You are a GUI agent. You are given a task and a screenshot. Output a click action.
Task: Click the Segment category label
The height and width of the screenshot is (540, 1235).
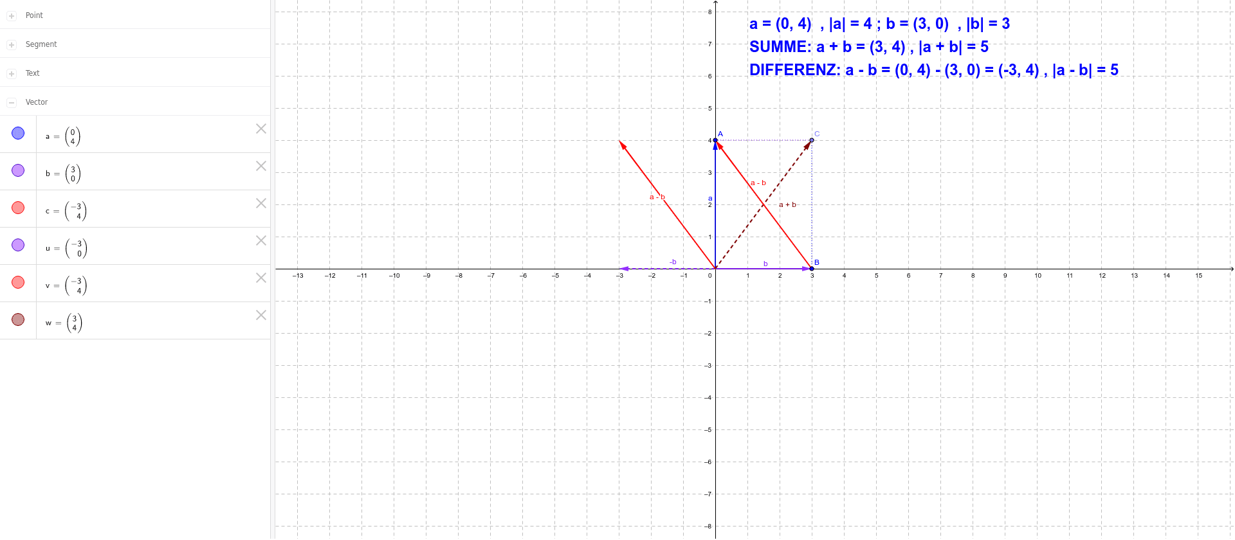[41, 44]
